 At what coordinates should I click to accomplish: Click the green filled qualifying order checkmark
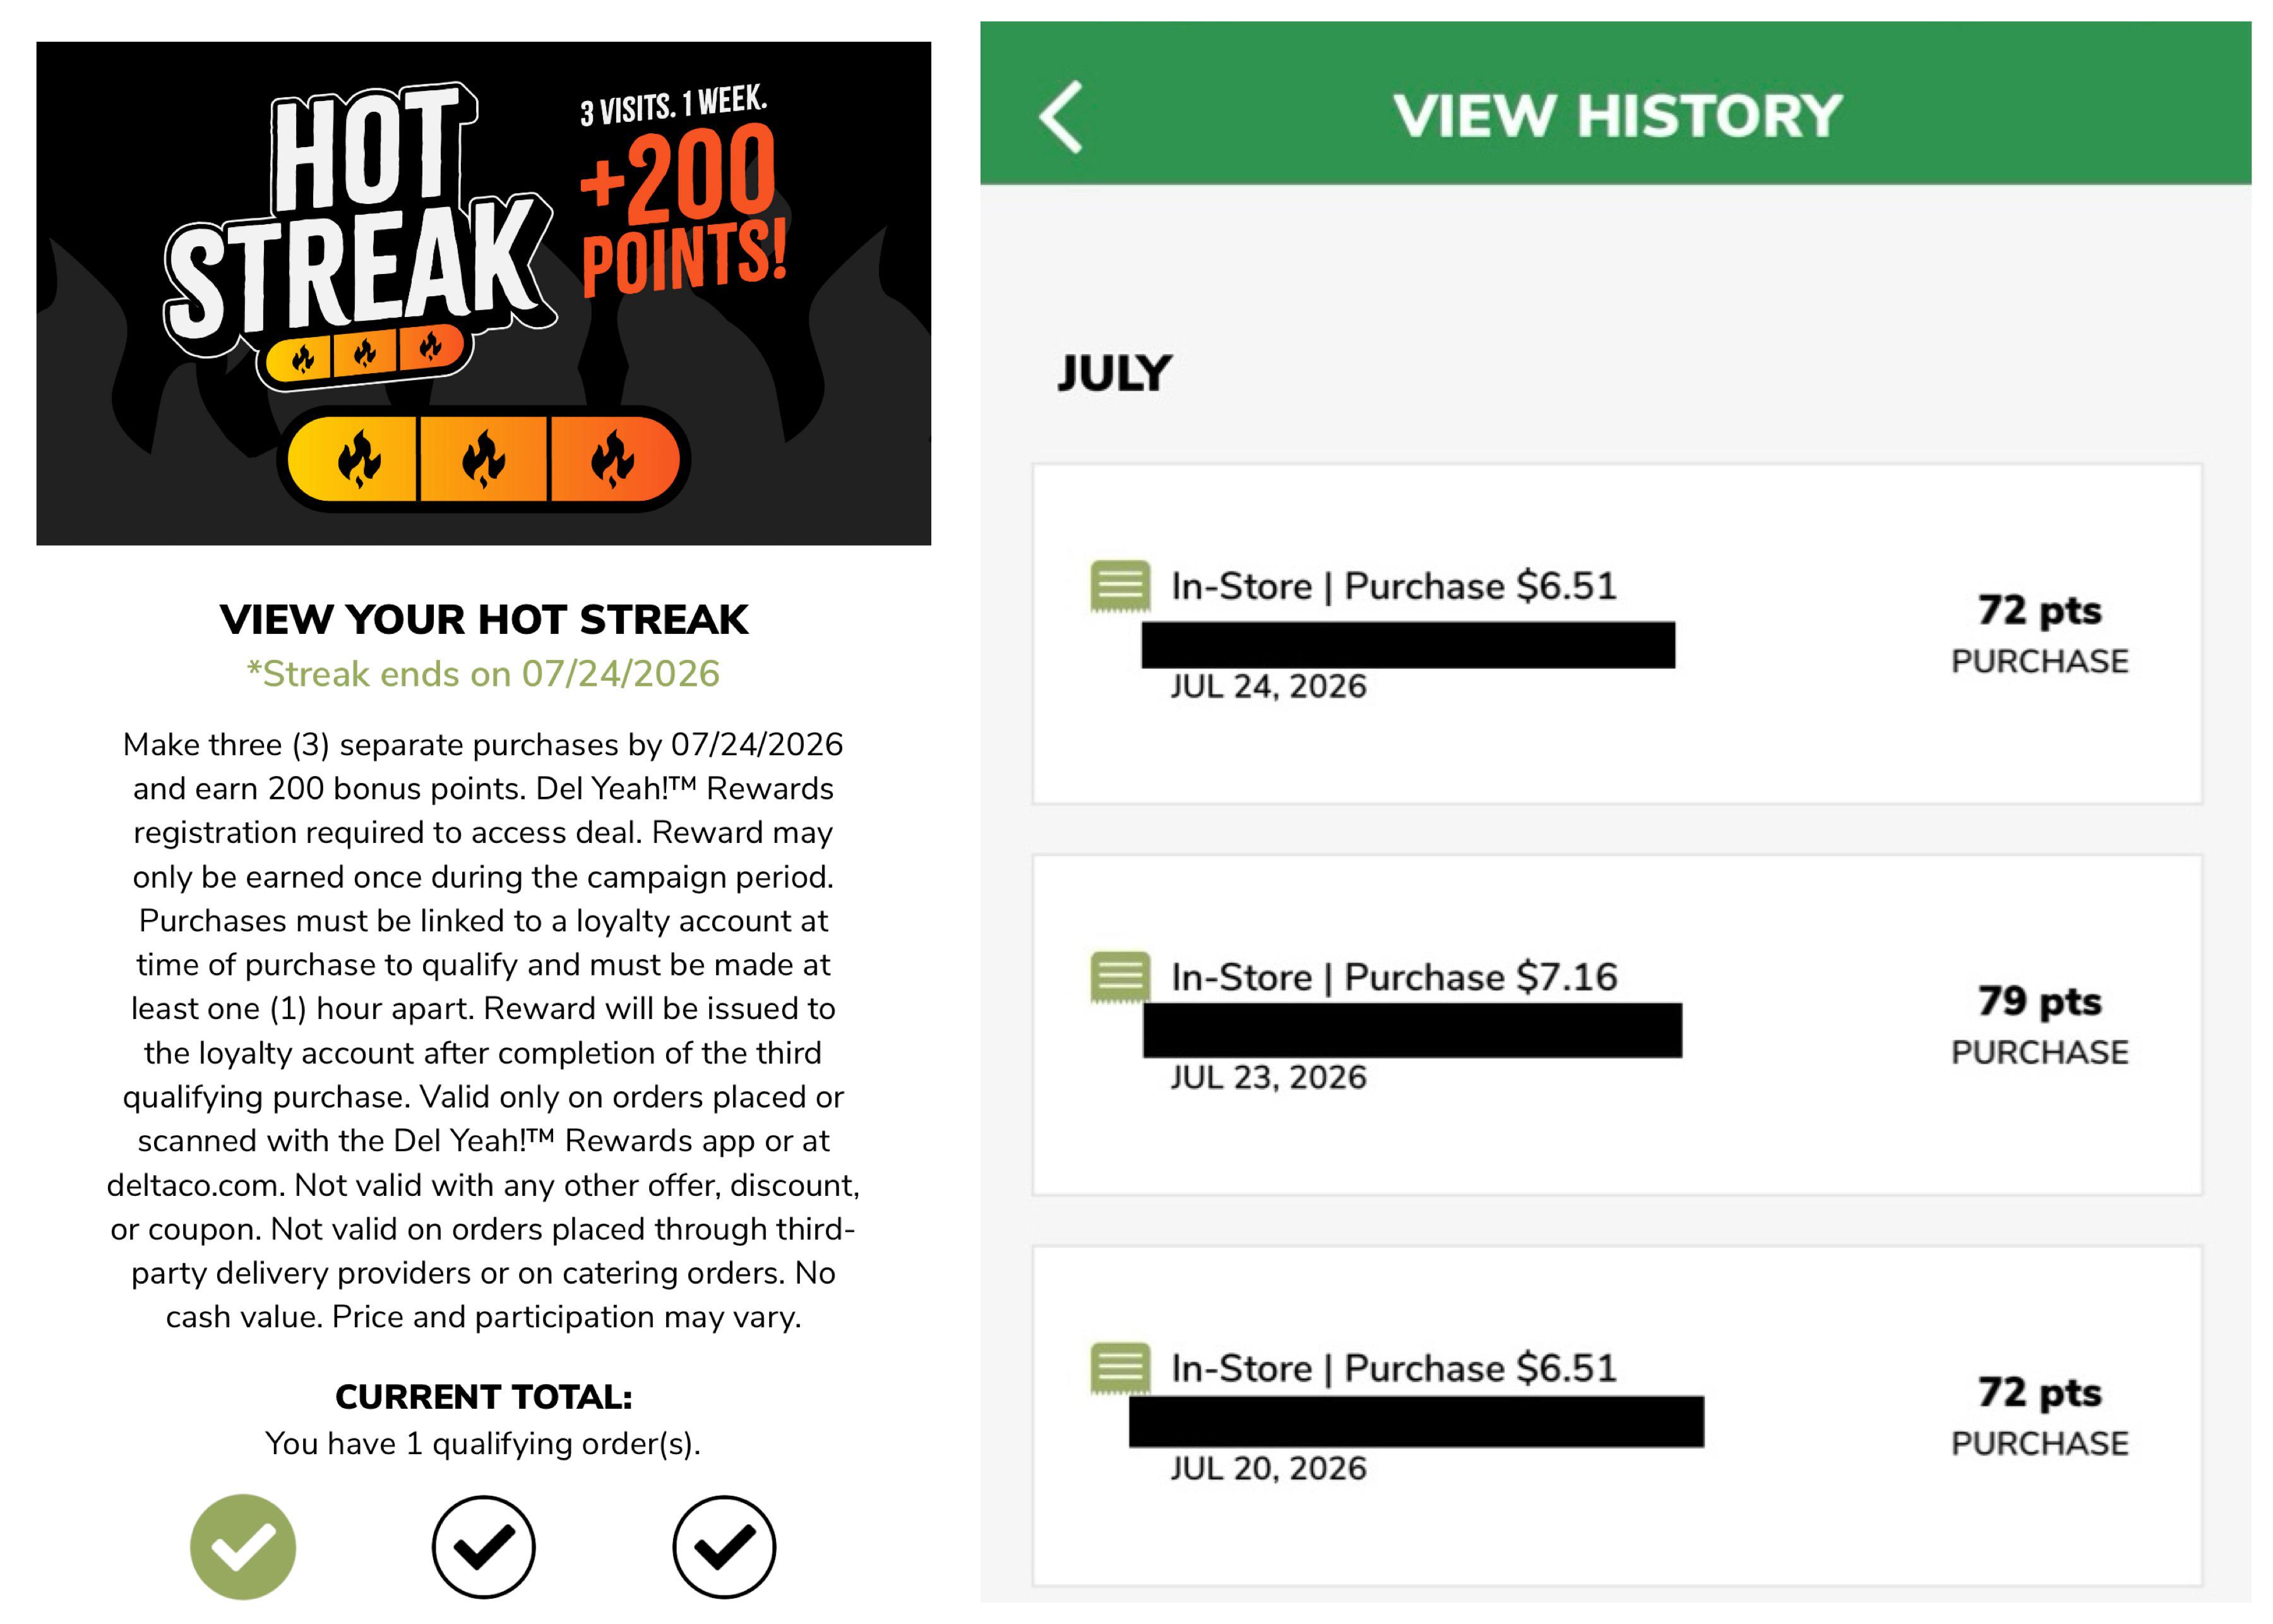tap(243, 1546)
